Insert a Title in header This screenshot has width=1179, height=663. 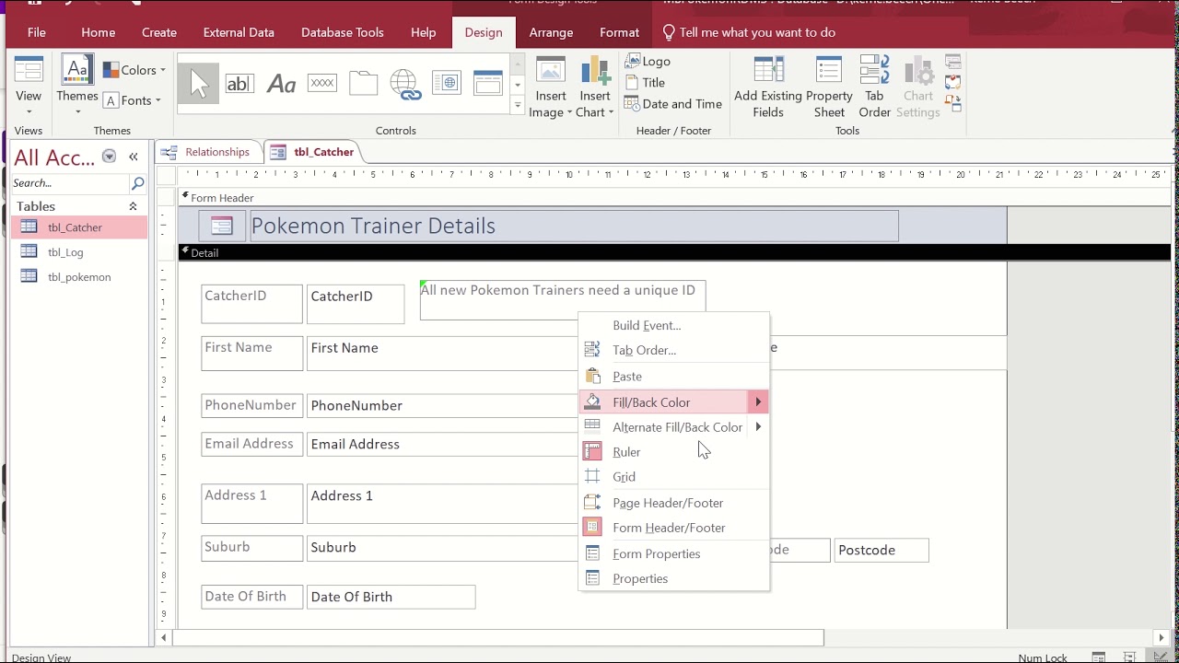click(x=645, y=82)
